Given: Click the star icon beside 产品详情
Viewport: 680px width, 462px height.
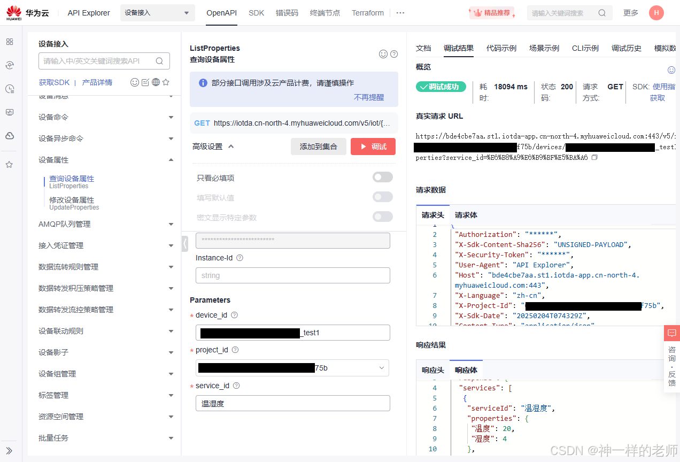Looking at the screenshot, I should click(166, 82).
